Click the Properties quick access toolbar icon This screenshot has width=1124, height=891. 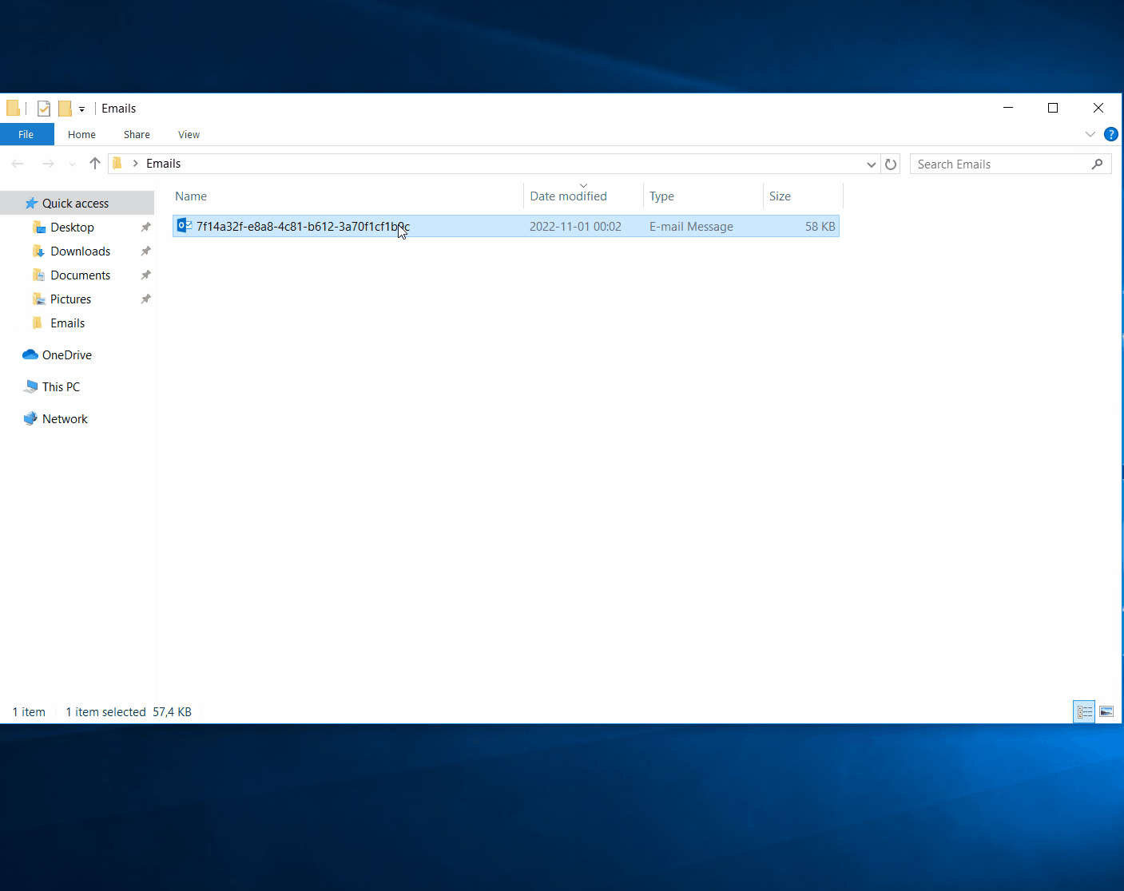(x=44, y=109)
